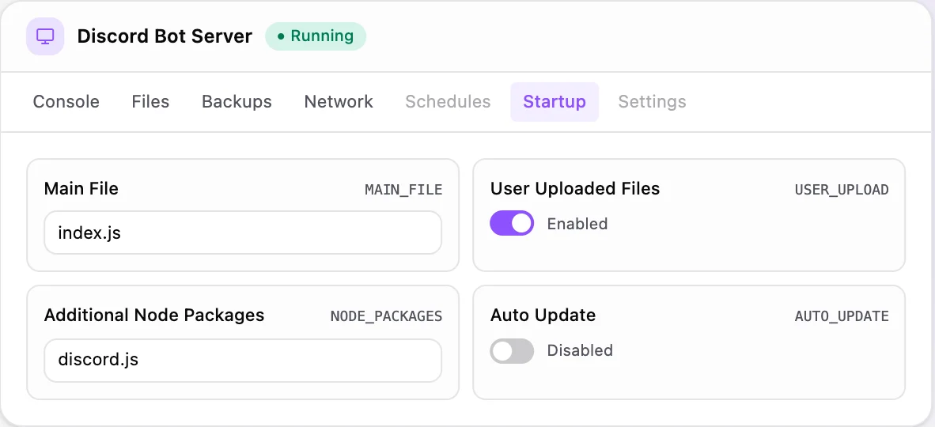The width and height of the screenshot is (935, 427).
Task: Click the purple server monitor icon
Action: point(45,36)
